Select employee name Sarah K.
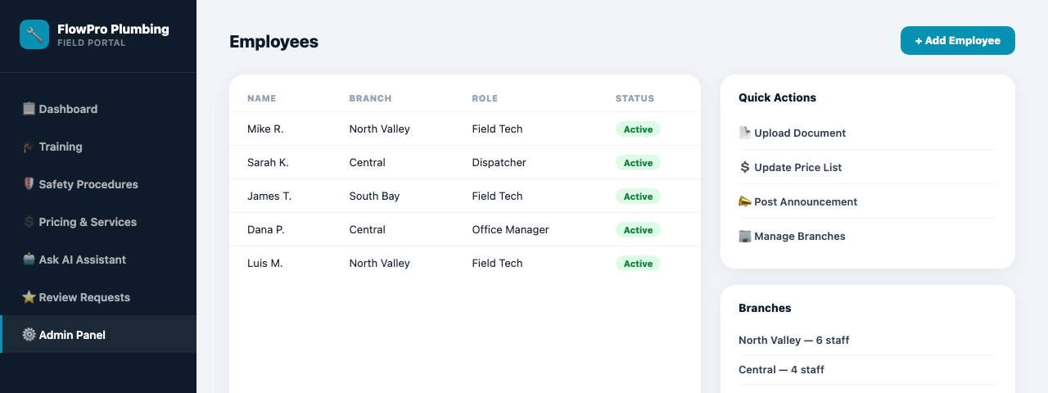 pyautogui.click(x=268, y=163)
